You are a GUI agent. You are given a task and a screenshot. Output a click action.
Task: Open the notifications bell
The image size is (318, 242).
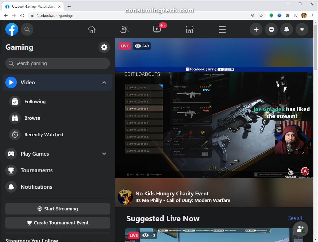(286, 29)
